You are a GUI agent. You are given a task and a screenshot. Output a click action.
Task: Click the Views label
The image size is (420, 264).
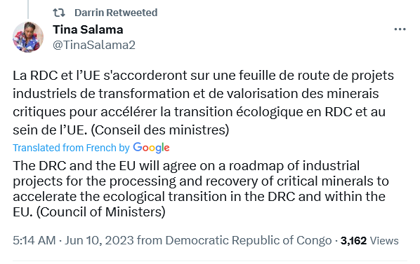click(384, 241)
